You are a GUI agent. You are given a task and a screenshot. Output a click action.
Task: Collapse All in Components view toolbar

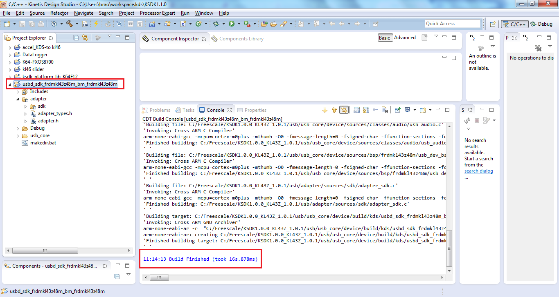tap(117, 276)
